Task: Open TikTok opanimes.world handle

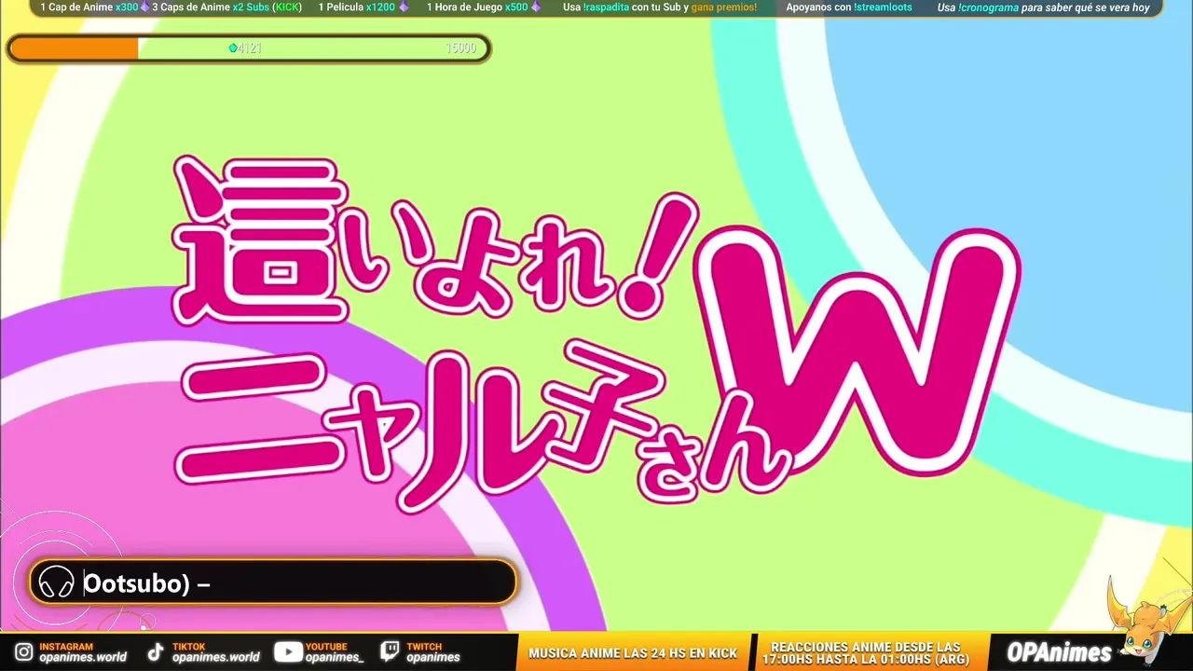Action: point(216,657)
